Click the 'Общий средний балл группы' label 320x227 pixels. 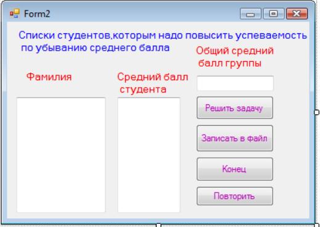pos(235,57)
